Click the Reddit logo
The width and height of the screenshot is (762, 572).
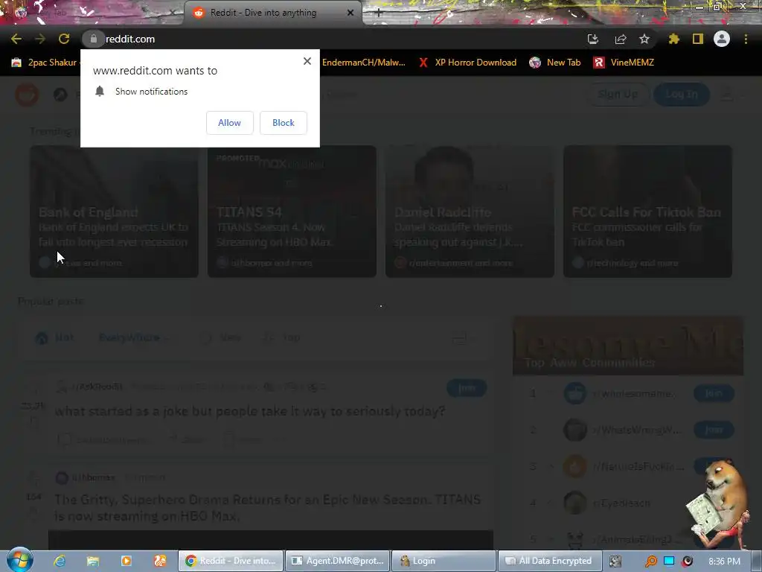tap(27, 95)
